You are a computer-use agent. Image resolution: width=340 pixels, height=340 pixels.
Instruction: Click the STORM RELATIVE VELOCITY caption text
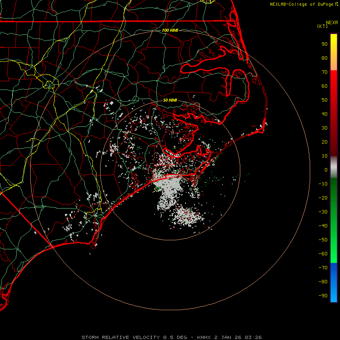(121, 337)
